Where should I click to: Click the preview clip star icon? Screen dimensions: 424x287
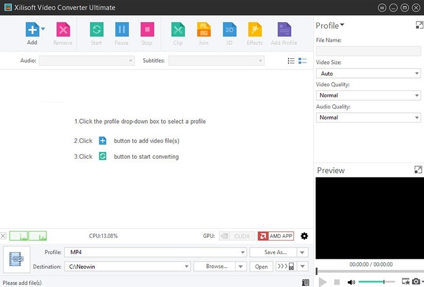point(405,281)
